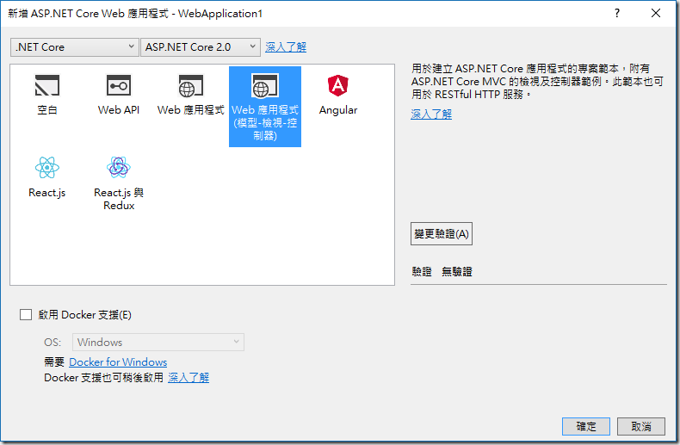Choose the React.js template icon
The width and height of the screenshot is (680, 445).
point(46,168)
